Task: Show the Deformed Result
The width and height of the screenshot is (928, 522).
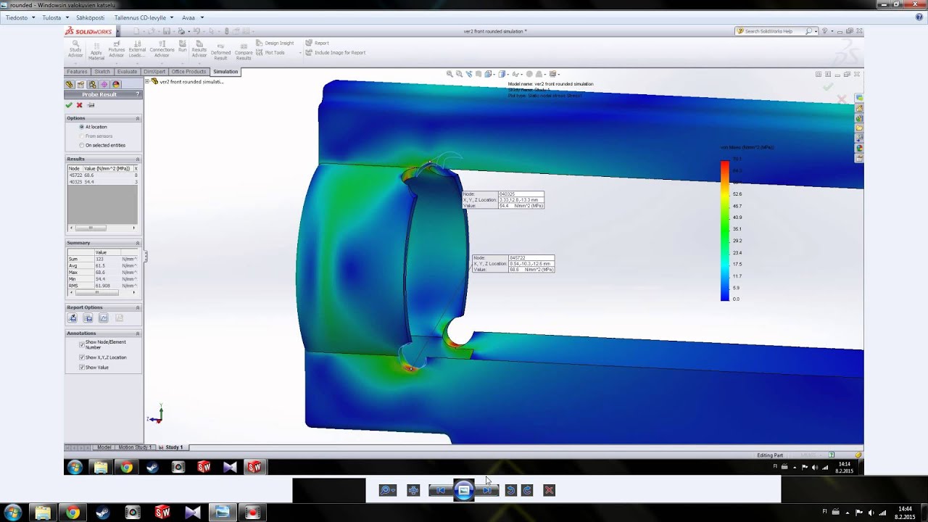Action: pos(220,50)
